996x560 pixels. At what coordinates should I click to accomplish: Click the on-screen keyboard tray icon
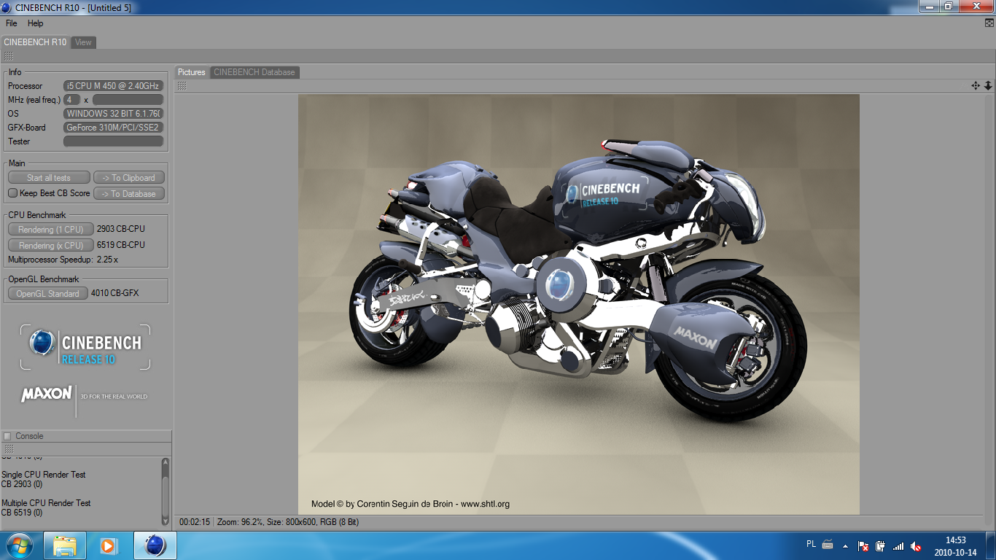tap(828, 544)
